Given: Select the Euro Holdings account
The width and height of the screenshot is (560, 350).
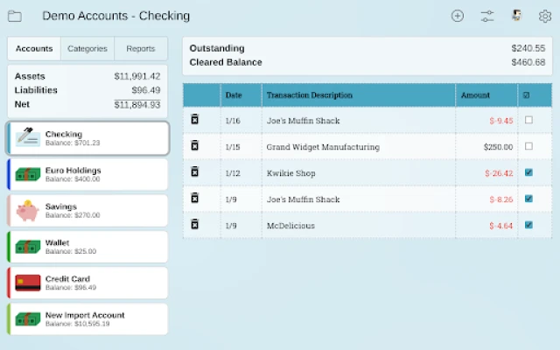Looking at the screenshot, I should (87, 174).
